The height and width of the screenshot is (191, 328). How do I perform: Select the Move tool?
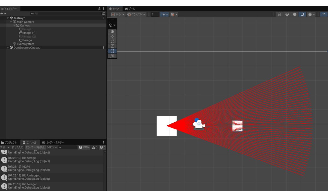pyautogui.click(x=112, y=37)
